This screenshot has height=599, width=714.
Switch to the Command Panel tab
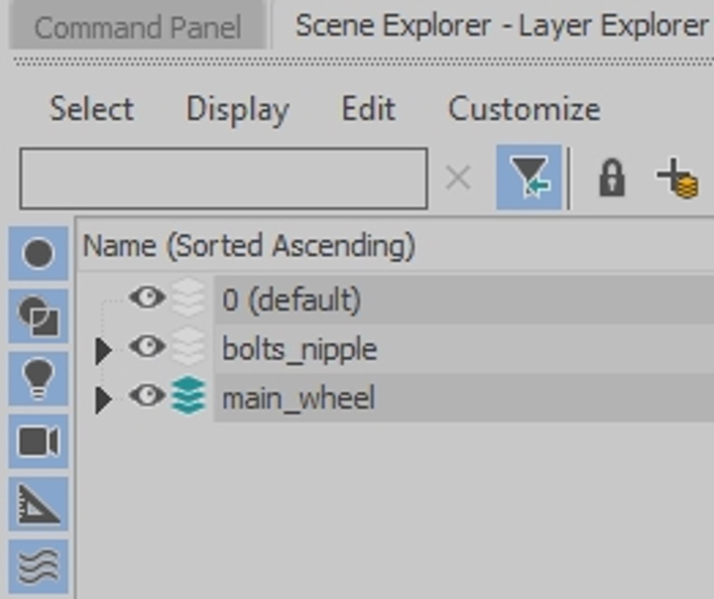tap(137, 27)
